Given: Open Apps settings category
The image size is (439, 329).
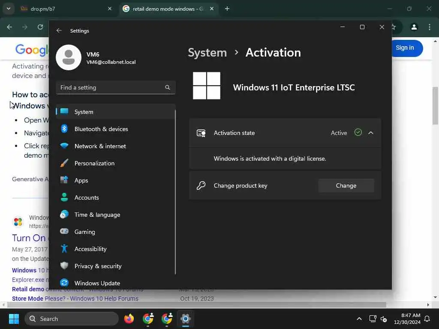Looking at the screenshot, I should 116,180.
